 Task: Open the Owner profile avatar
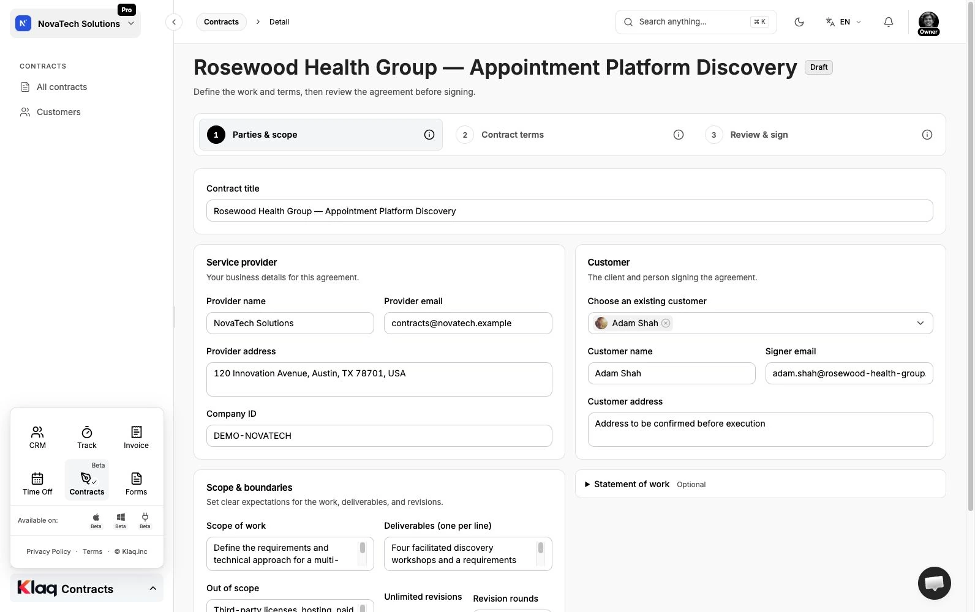928,23
